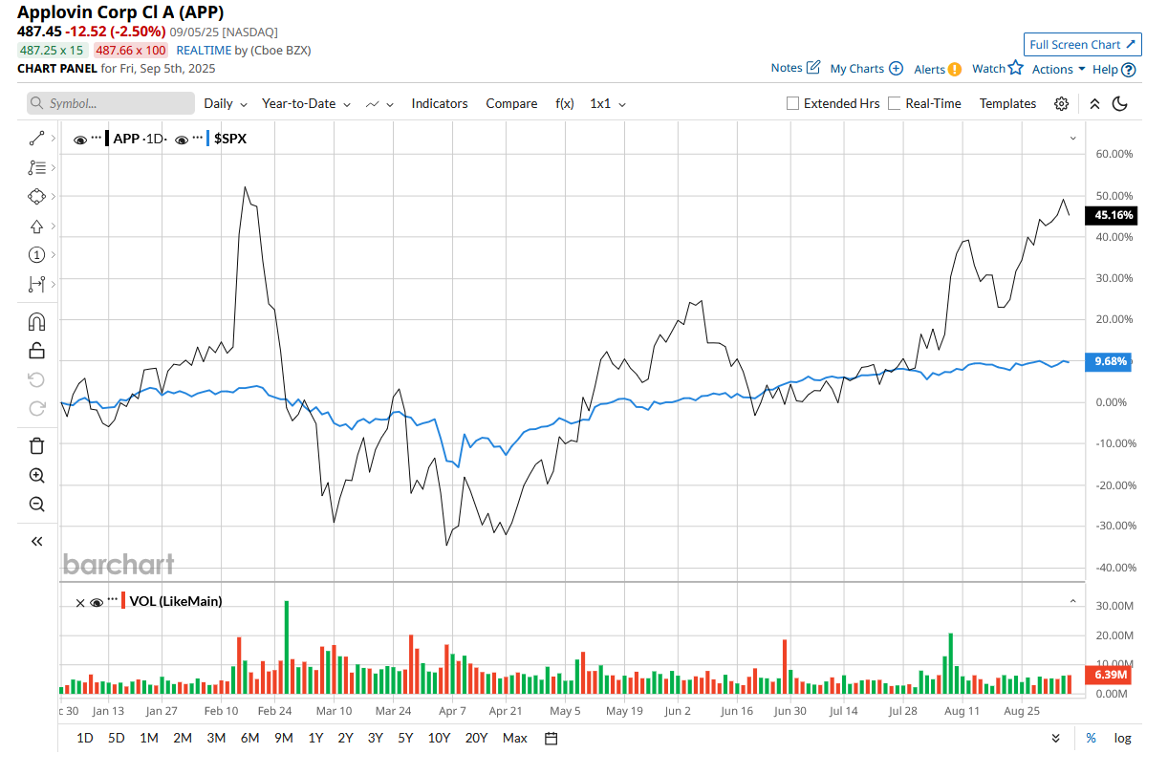The image size is (1168, 775).
Task: Click the 45.16% APP price label
Action: [1110, 216]
